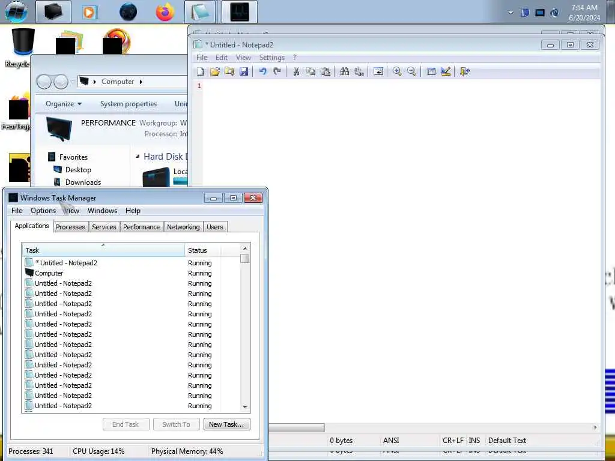Select Favorites in Explorer navigation pane
This screenshot has width=615, height=461.
[x=73, y=157]
